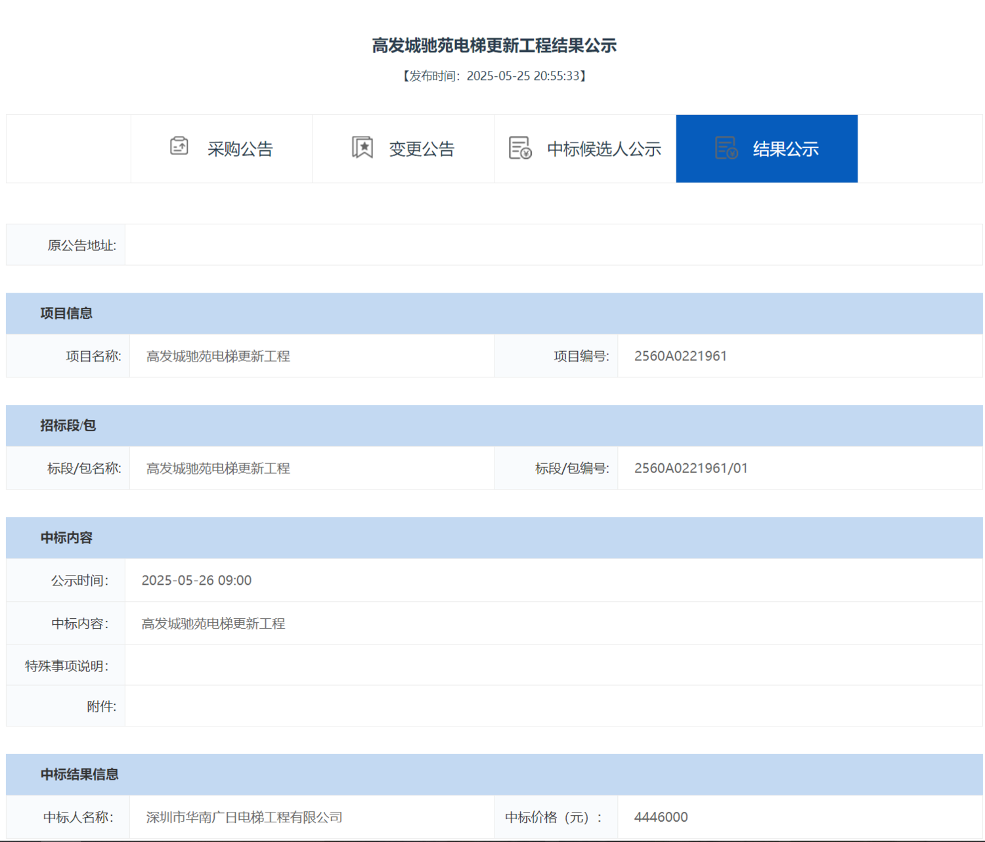
Task: Select project name value 高发城驰苑电梯更新工程
Action: click(x=218, y=356)
